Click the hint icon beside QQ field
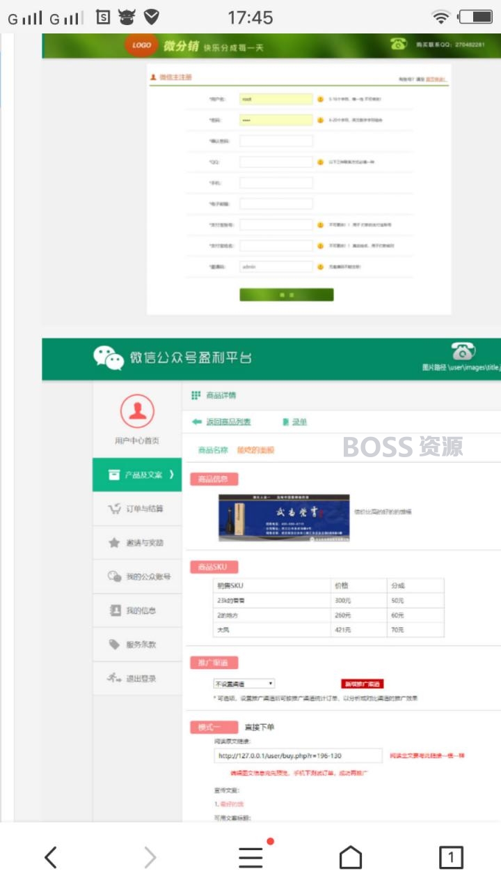The height and width of the screenshot is (892, 501). (x=321, y=162)
